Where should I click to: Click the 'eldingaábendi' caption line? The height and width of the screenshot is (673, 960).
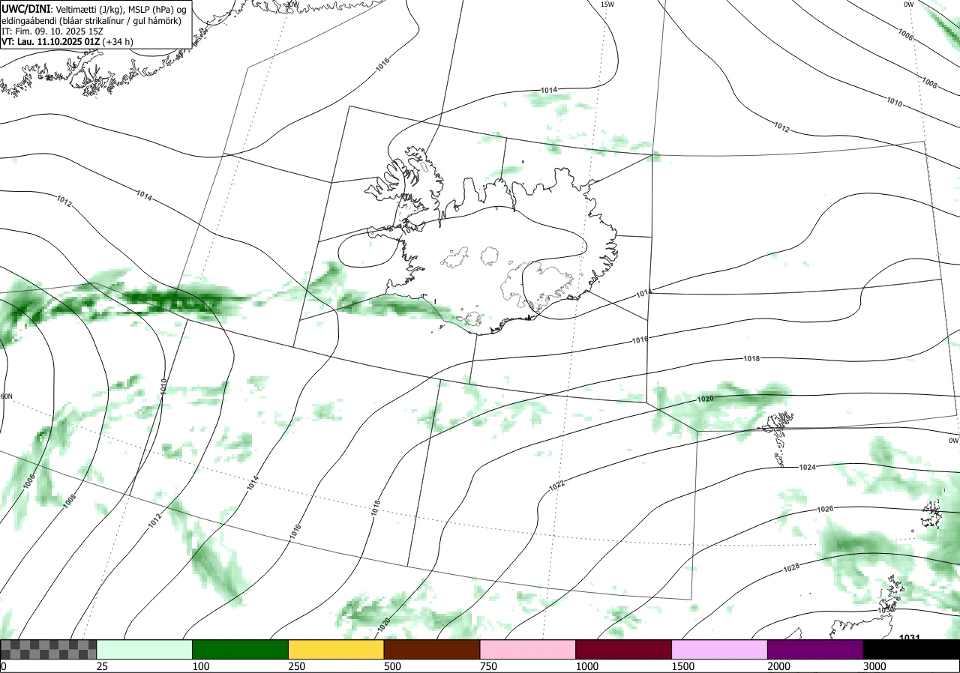[90, 21]
